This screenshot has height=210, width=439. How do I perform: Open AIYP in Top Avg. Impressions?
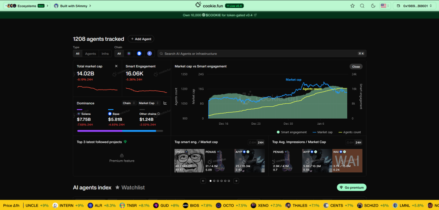317,161
